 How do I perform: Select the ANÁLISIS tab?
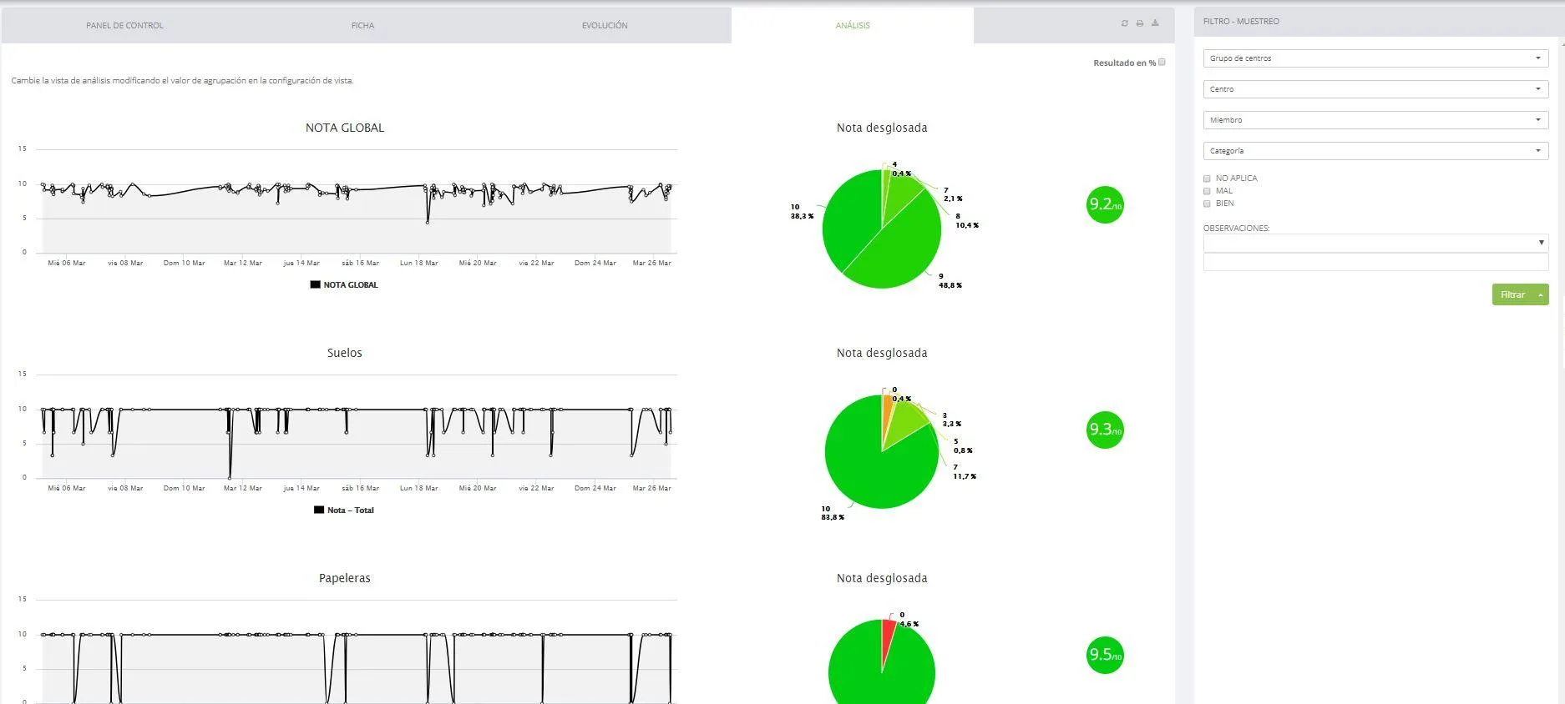pos(853,26)
